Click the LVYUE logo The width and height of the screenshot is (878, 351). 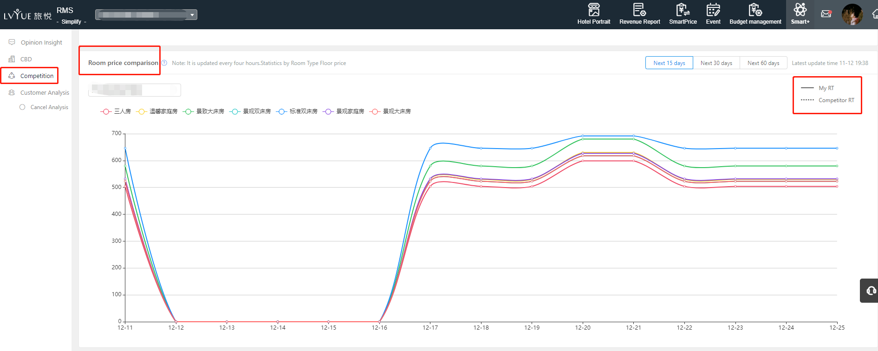click(x=27, y=15)
